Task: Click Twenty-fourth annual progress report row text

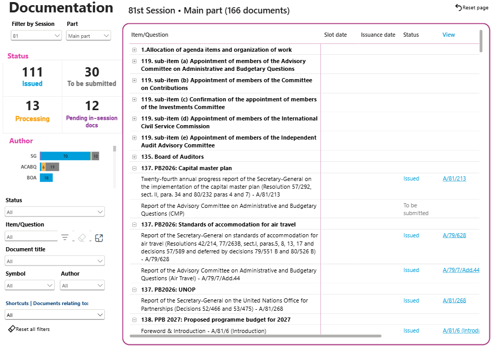Action: click(x=226, y=187)
